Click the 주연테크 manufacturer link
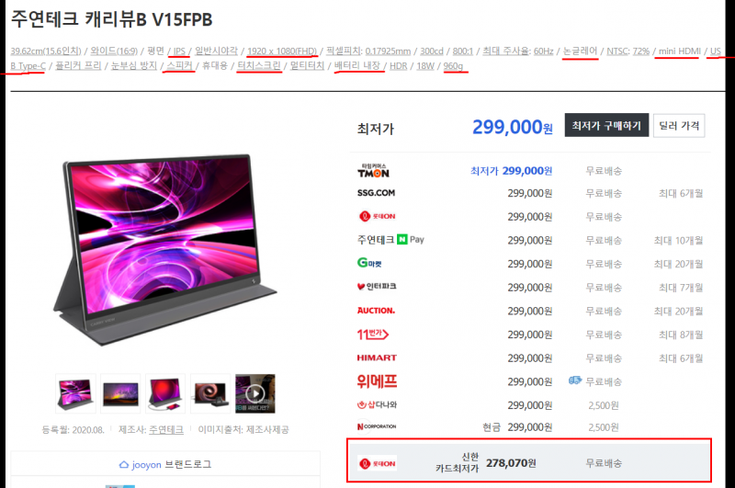735x488 pixels. point(166,429)
